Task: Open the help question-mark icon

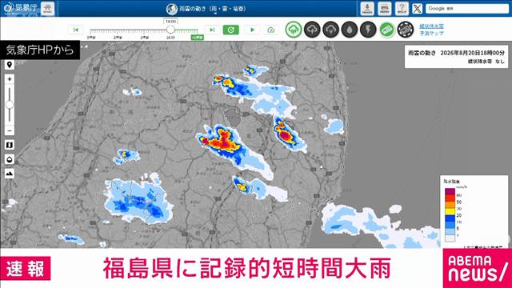Action: [402, 9]
